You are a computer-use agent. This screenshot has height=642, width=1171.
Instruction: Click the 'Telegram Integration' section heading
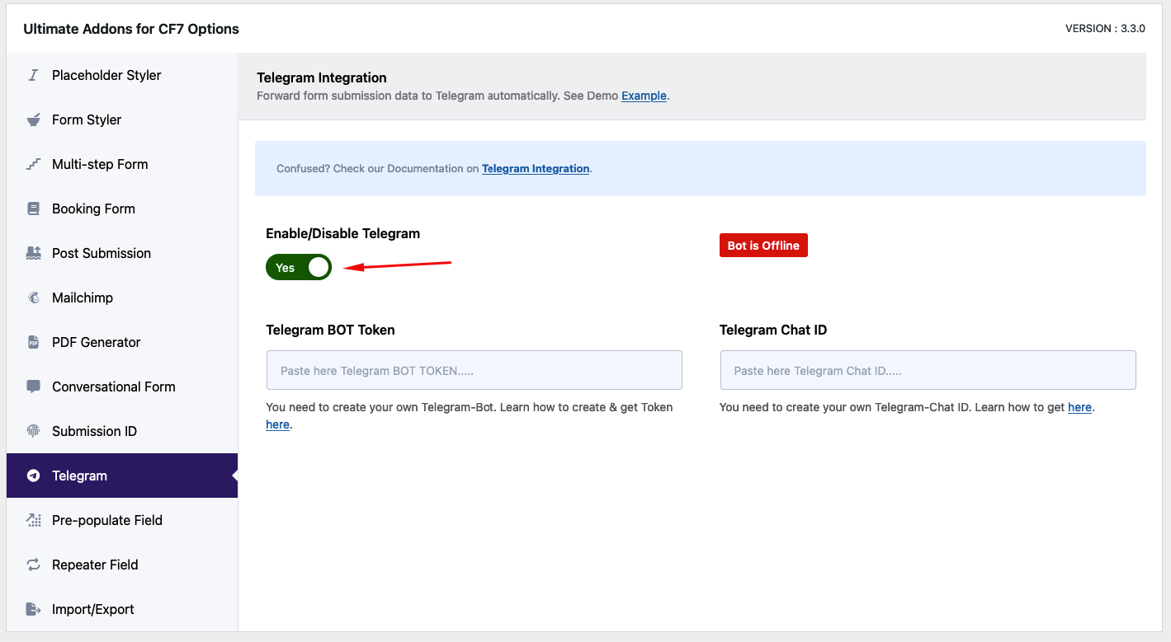point(322,77)
